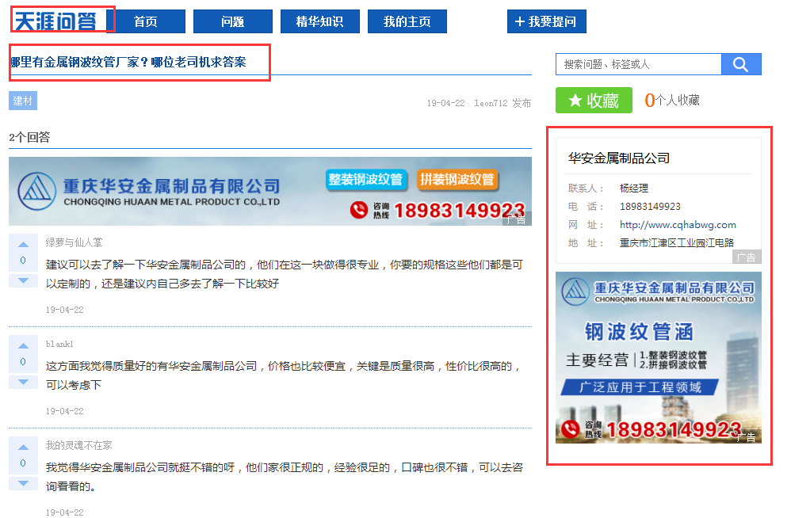
Task: Downvote the answer by blank1
Action: pos(23,382)
